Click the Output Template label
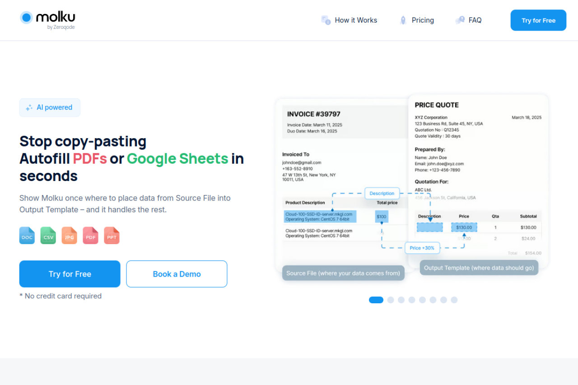Image resolution: width=578 pixels, height=385 pixels. click(479, 268)
